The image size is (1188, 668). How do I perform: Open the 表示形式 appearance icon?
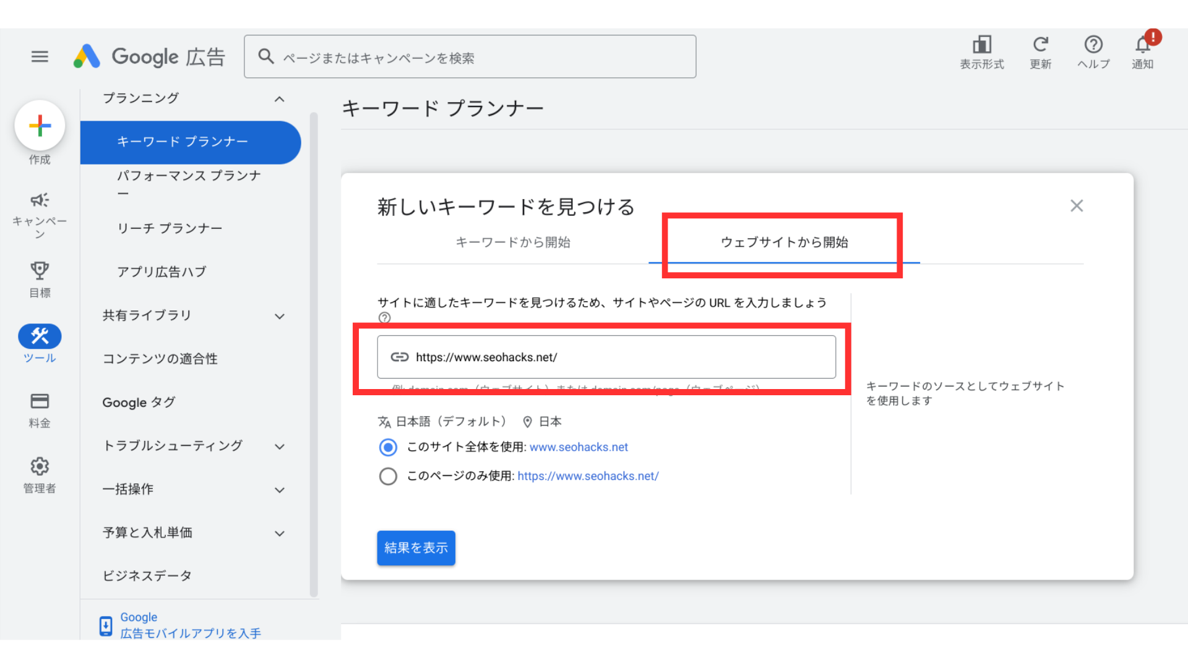[x=982, y=45]
